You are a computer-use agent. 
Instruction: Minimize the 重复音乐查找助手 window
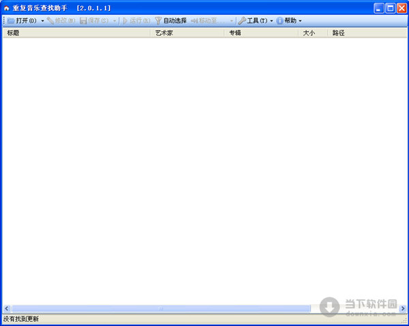pos(379,8)
